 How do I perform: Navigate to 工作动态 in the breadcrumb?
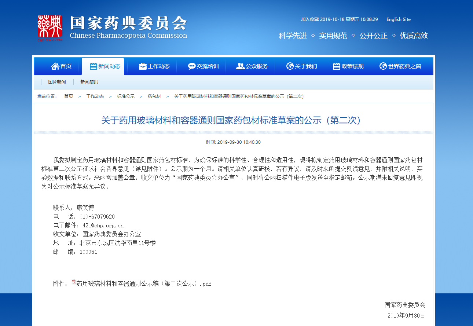coord(95,96)
